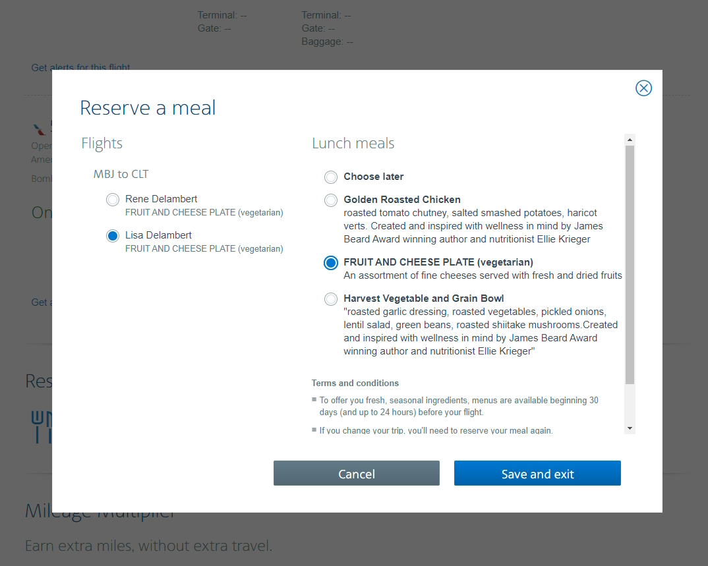Click meal subtitle under Rene Delambert
The image size is (708, 566).
point(204,213)
